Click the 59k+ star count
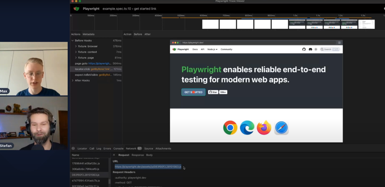This screenshot has width=385, height=187. (x=223, y=92)
